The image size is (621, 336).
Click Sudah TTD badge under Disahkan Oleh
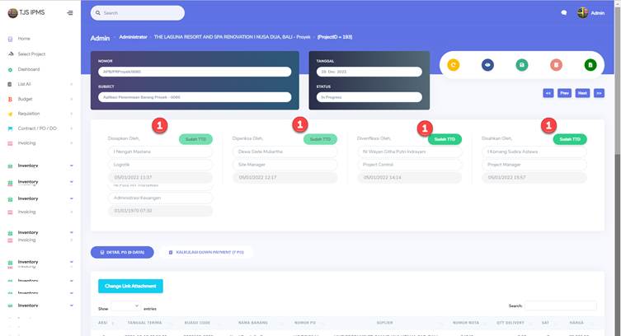click(569, 139)
